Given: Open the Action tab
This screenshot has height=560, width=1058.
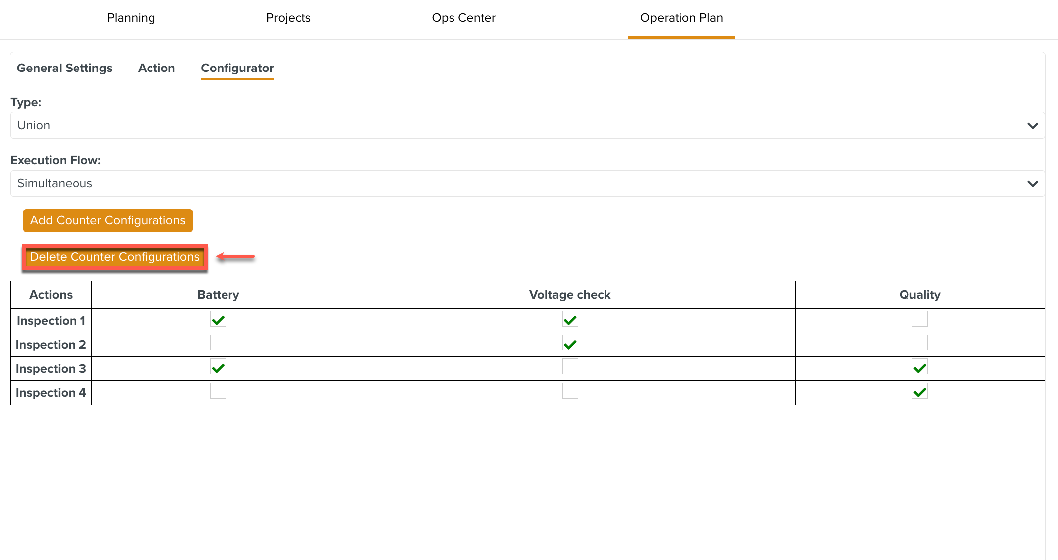Looking at the screenshot, I should coord(156,68).
